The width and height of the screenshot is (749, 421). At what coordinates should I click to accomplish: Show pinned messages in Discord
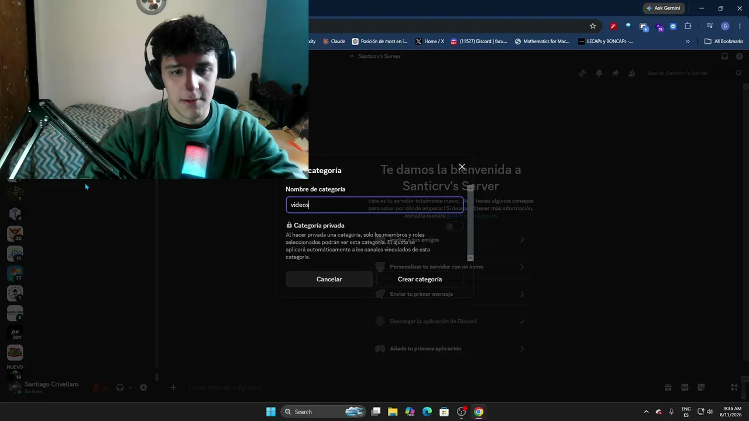(615, 73)
